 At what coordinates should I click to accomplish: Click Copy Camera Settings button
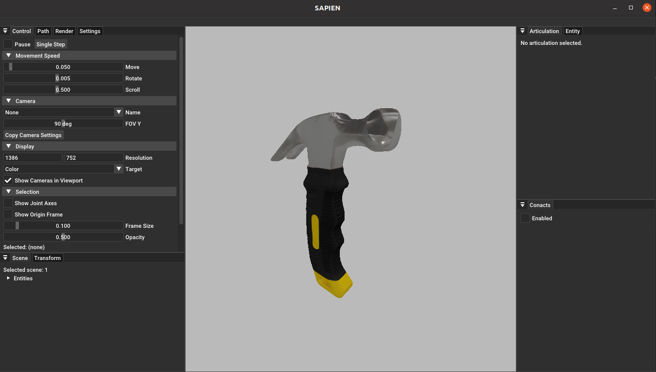[33, 135]
